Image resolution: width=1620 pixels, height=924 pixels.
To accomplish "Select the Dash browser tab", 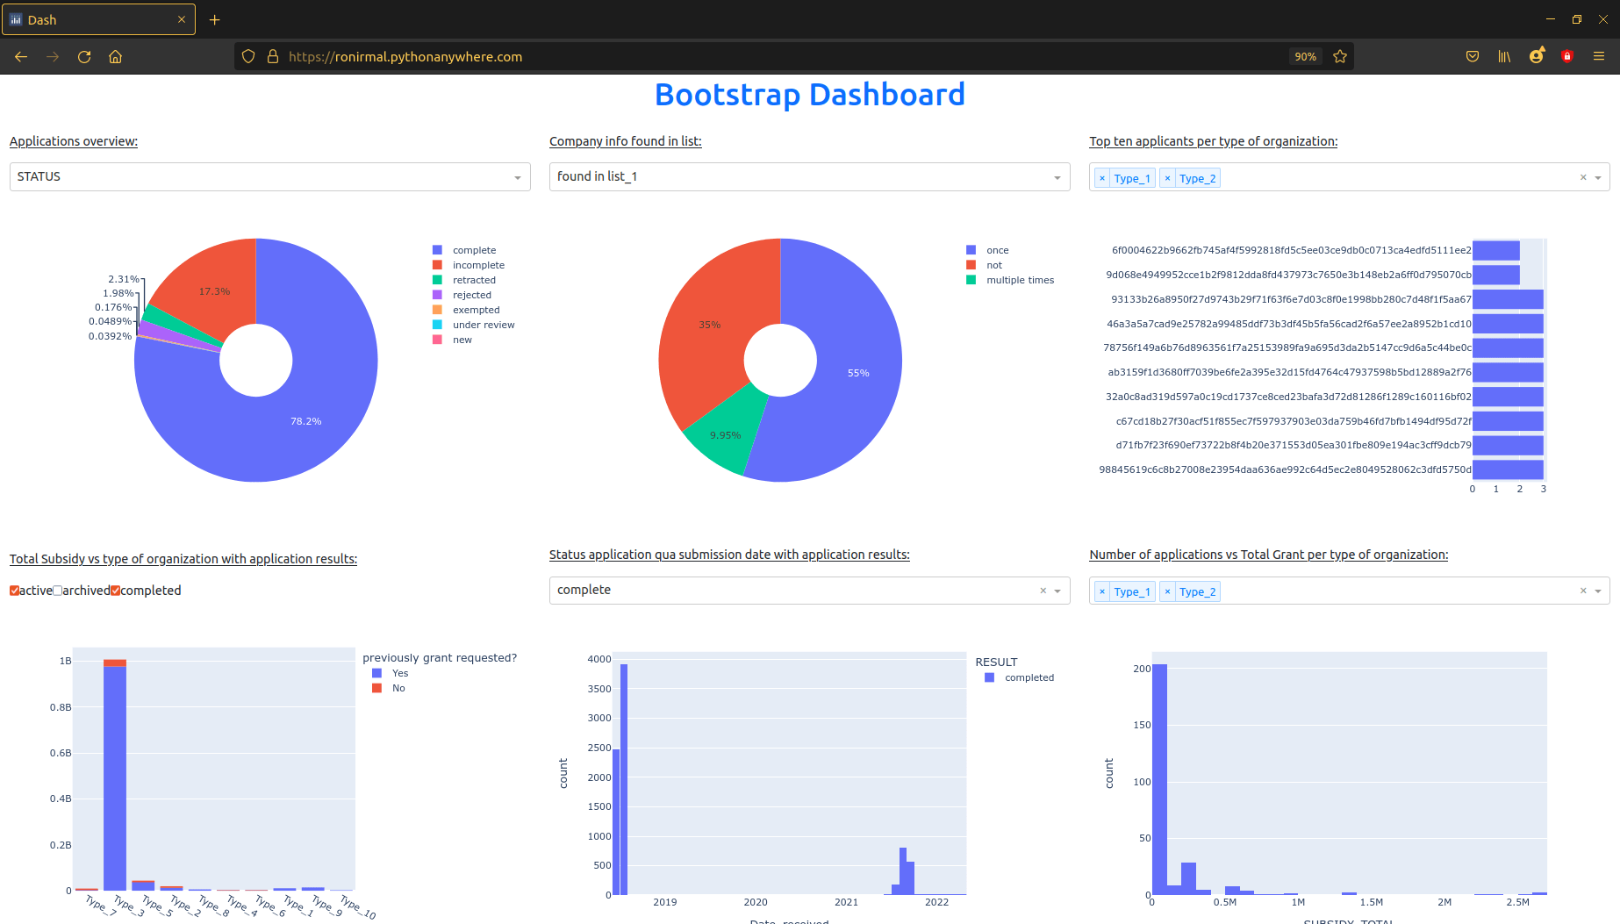I will [97, 18].
